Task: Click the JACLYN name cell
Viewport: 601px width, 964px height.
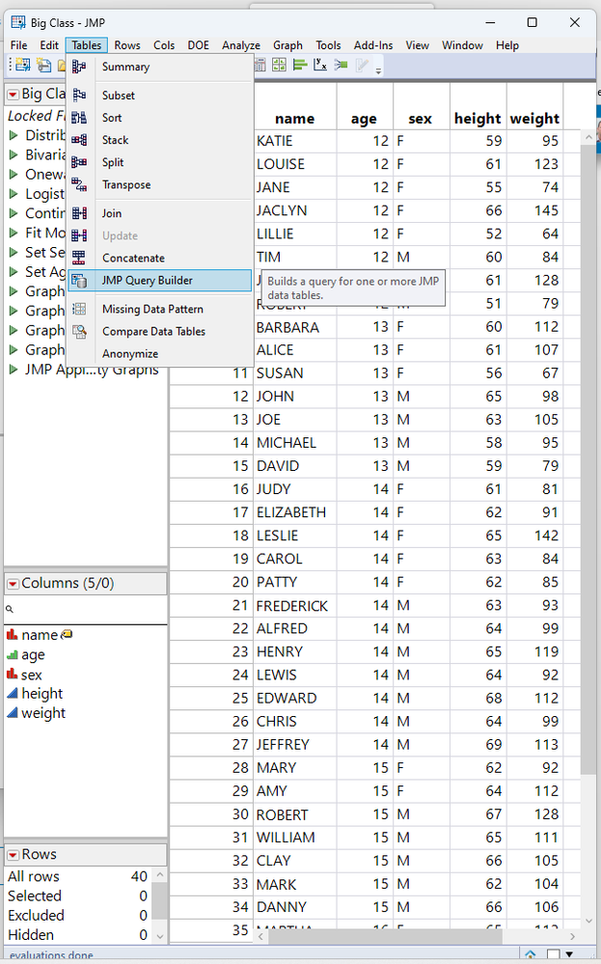Action: pos(295,211)
